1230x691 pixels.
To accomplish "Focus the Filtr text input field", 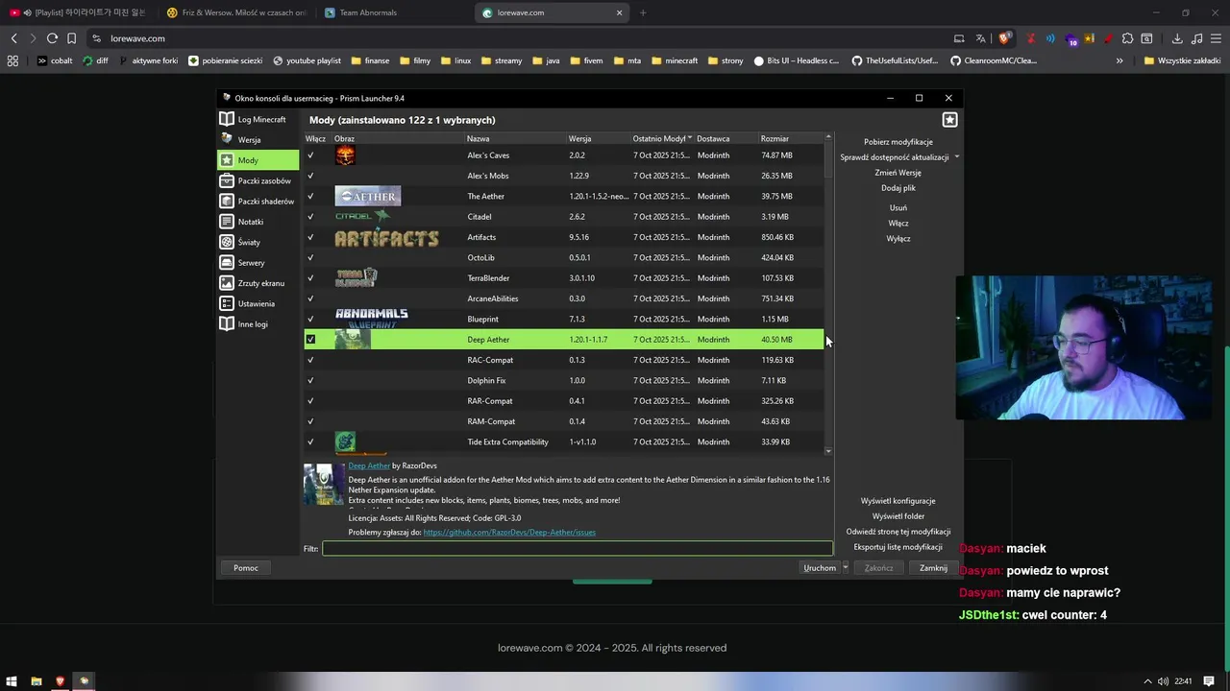I will [x=578, y=549].
